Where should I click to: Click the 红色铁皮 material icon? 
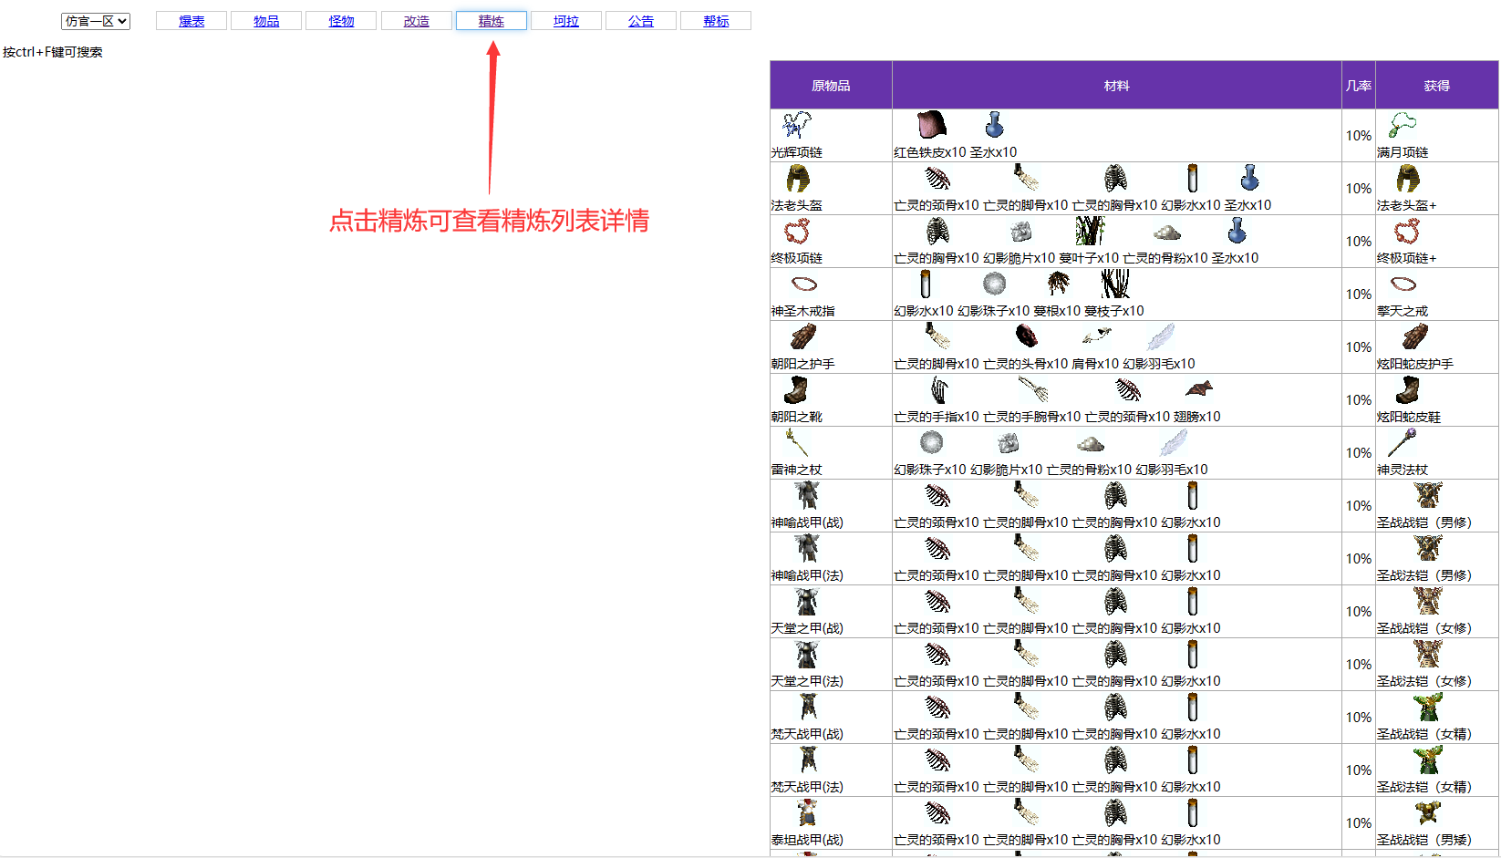(931, 125)
